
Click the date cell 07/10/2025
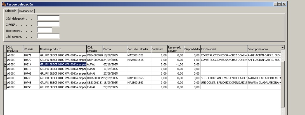[115, 64]
